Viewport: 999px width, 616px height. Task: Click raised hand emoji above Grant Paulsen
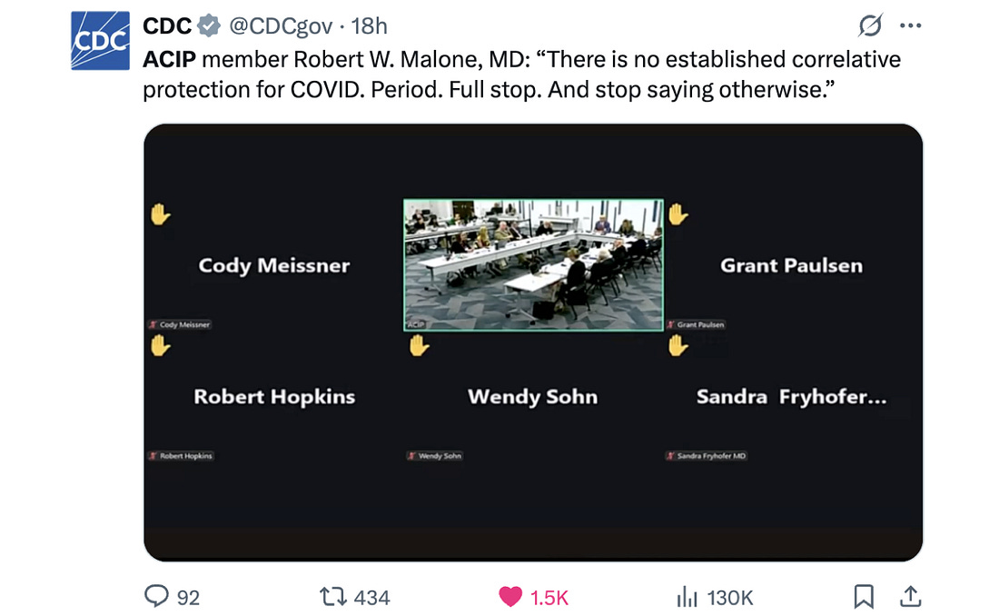coord(678,214)
